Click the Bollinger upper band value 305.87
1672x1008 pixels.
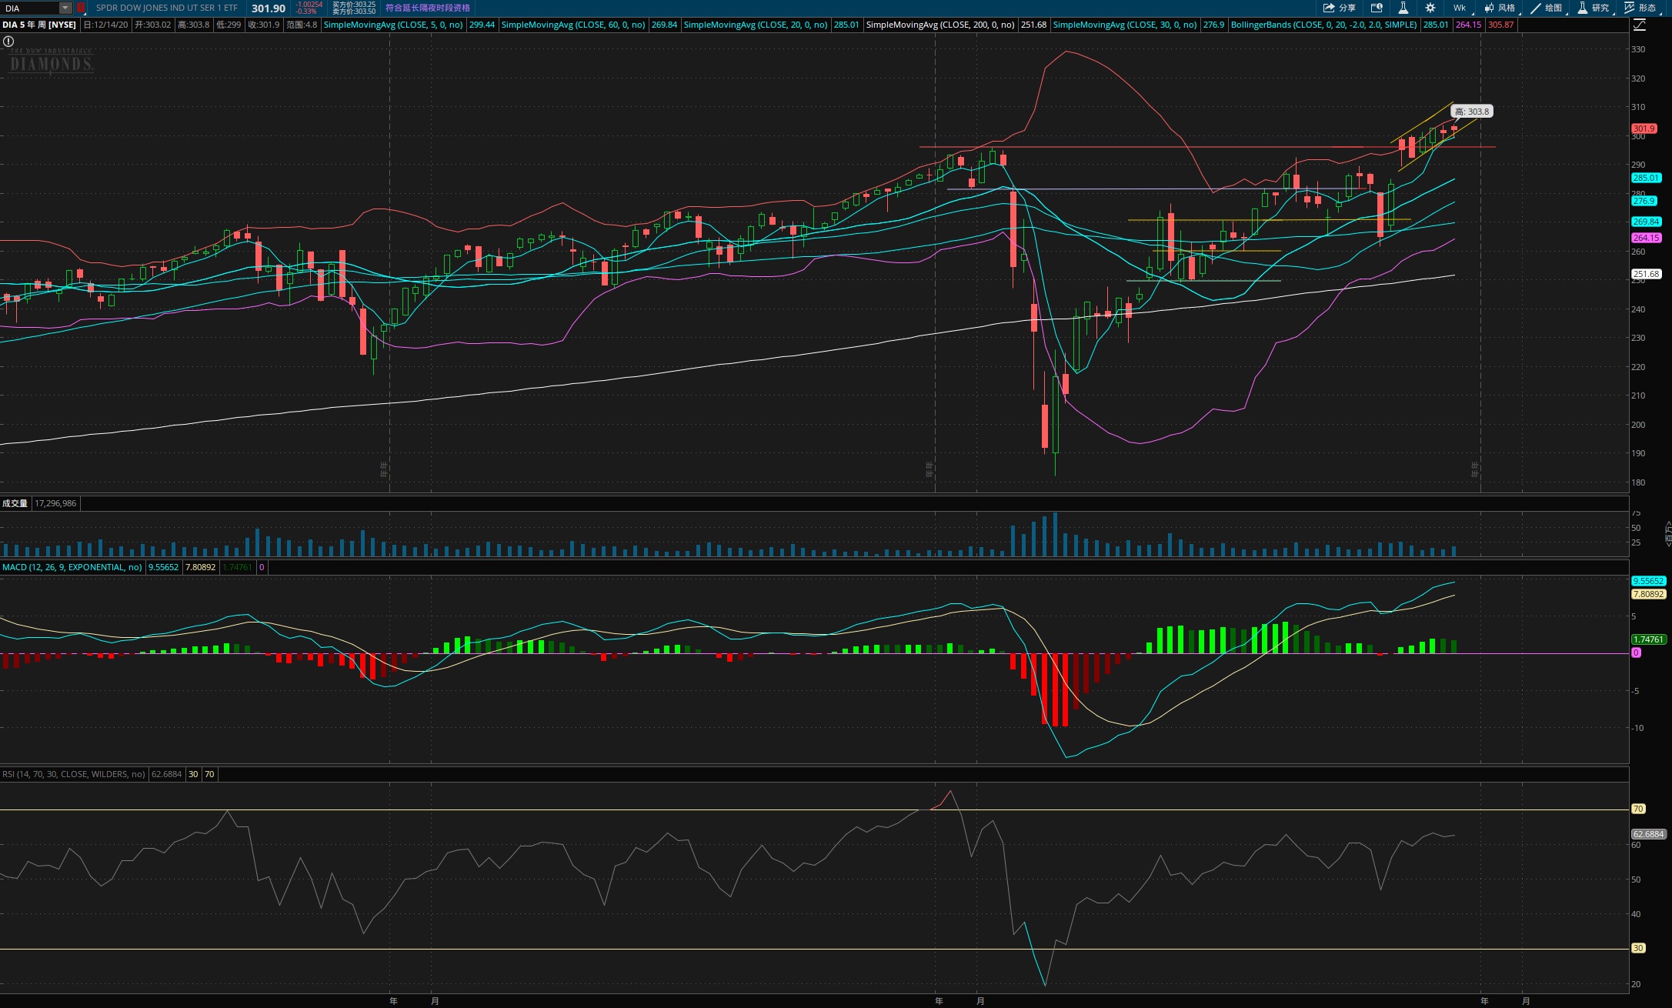tap(1500, 25)
